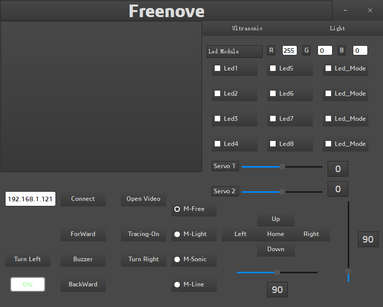The height and width of the screenshot is (307, 383).
Task: Click the G color label
Action: 306,50
